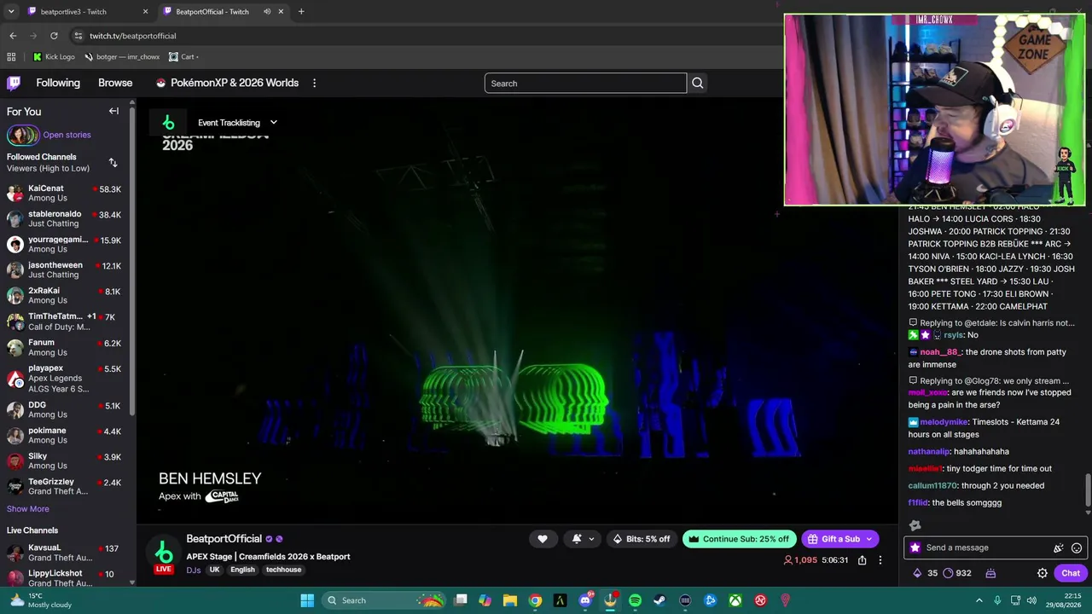Send message with Chat button
The height and width of the screenshot is (614, 1092).
point(1070,573)
